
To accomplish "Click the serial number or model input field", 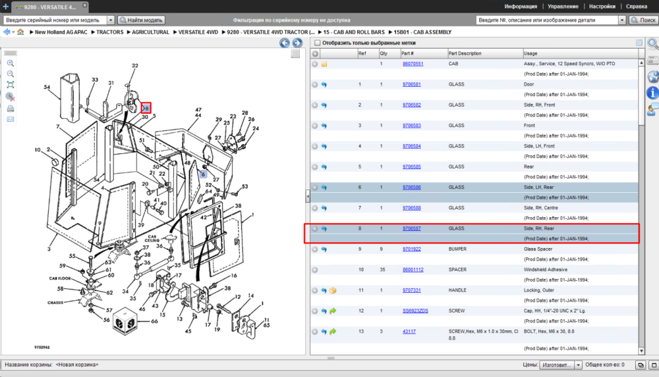I will [55, 20].
